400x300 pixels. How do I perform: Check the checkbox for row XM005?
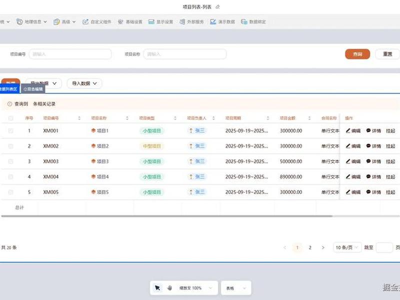pyautogui.click(x=10, y=192)
